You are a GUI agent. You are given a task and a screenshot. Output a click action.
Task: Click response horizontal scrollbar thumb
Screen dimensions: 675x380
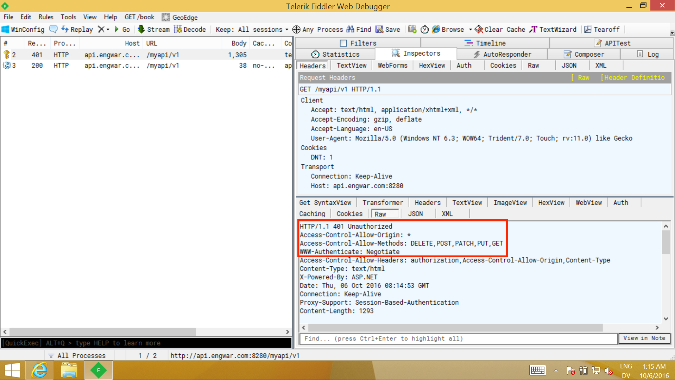pos(455,328)
